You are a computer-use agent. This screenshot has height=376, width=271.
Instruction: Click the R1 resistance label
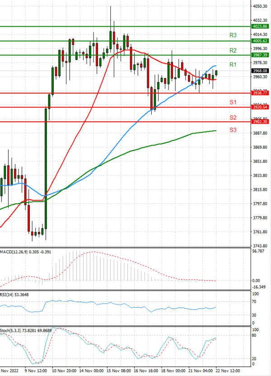pyautogui.click(x=233, y=64)
